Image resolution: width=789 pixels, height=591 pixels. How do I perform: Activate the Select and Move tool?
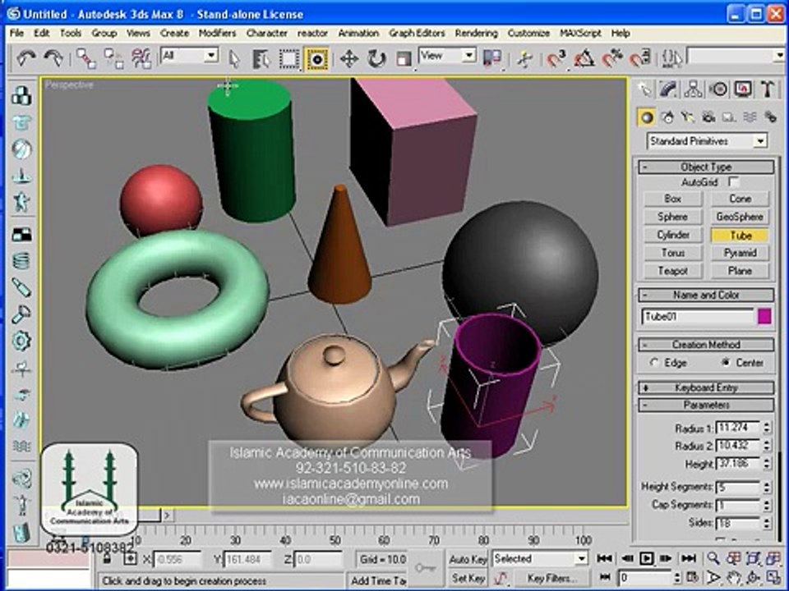pos(348,59)
